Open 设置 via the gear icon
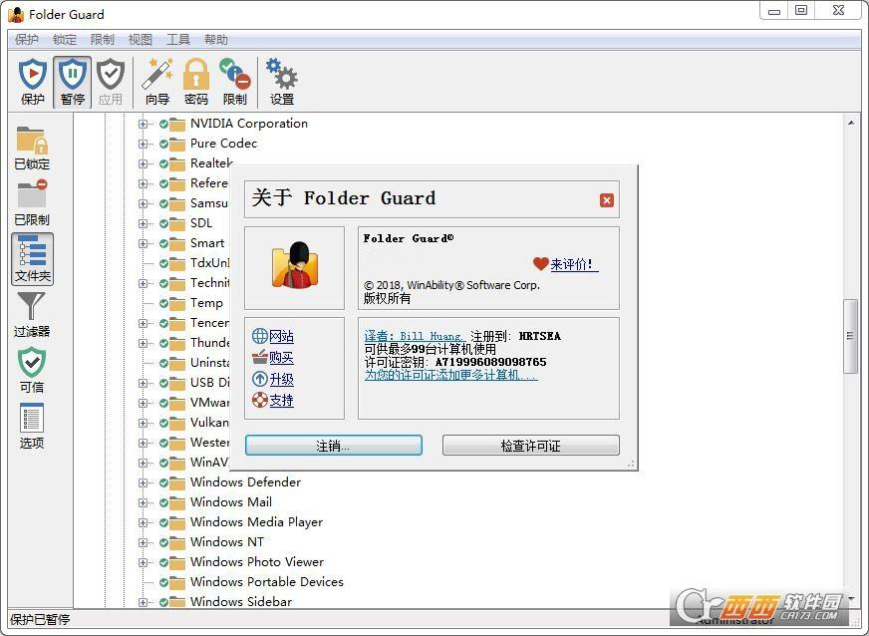869x636 pixels. pos(281,80)
